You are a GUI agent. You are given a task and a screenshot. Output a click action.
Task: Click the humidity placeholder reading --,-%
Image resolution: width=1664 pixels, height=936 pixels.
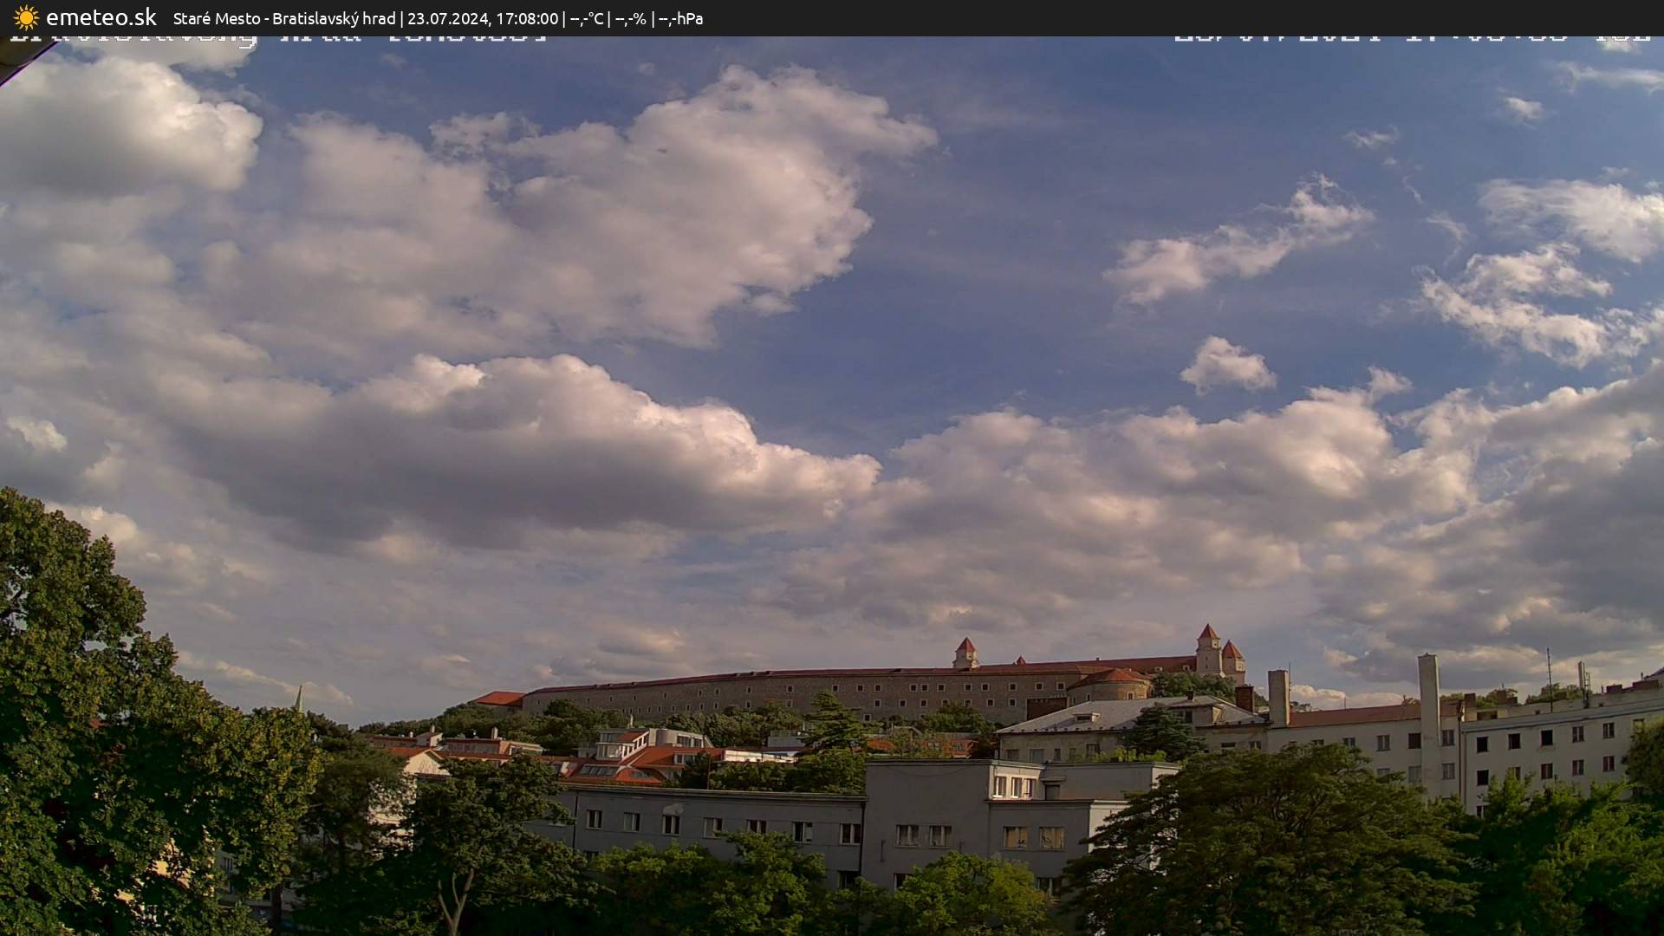[x=630, y=17]
